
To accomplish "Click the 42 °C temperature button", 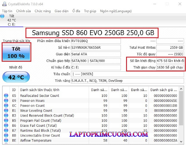I will click(16, 77).
